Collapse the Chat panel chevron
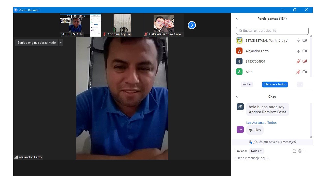The width and height of the screenshot is (326, 183). (237, 97)
